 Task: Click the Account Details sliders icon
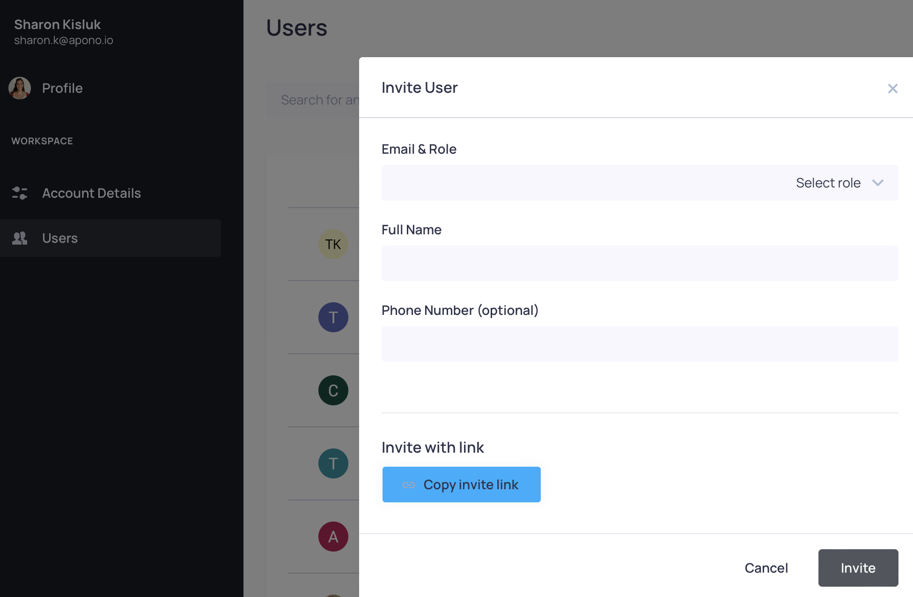coord(20,193)
